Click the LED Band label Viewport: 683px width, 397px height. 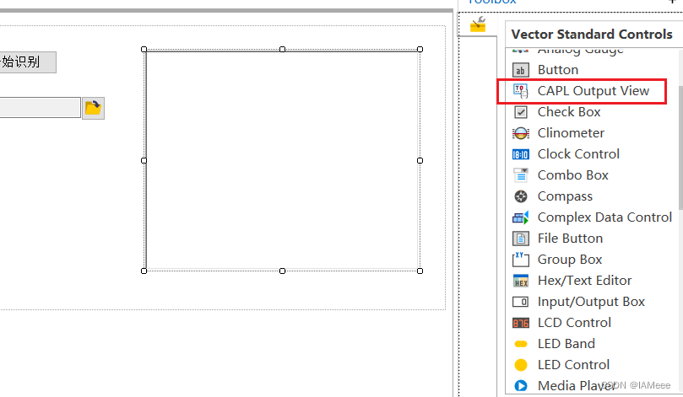pos(566,344)
